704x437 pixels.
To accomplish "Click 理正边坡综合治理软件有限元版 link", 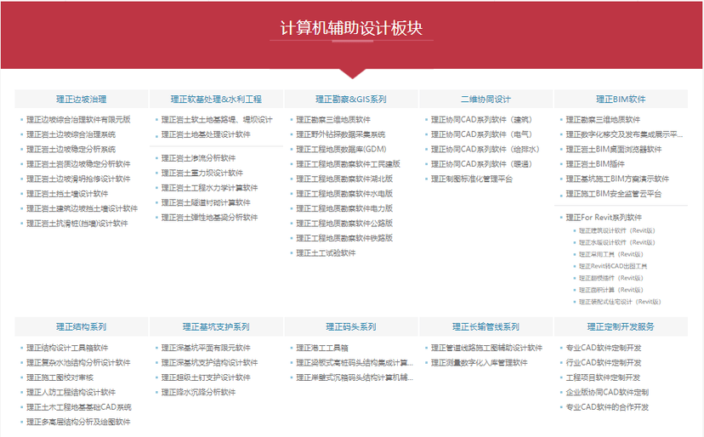I will coord(78,120).
